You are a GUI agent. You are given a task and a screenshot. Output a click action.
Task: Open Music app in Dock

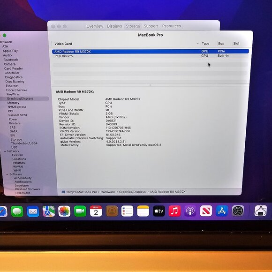(x=174, y=211)
